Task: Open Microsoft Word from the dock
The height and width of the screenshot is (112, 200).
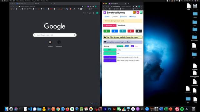Action: coord(161,109)
